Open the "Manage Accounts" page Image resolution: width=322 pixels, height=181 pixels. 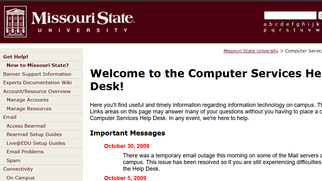pos(27,100)
